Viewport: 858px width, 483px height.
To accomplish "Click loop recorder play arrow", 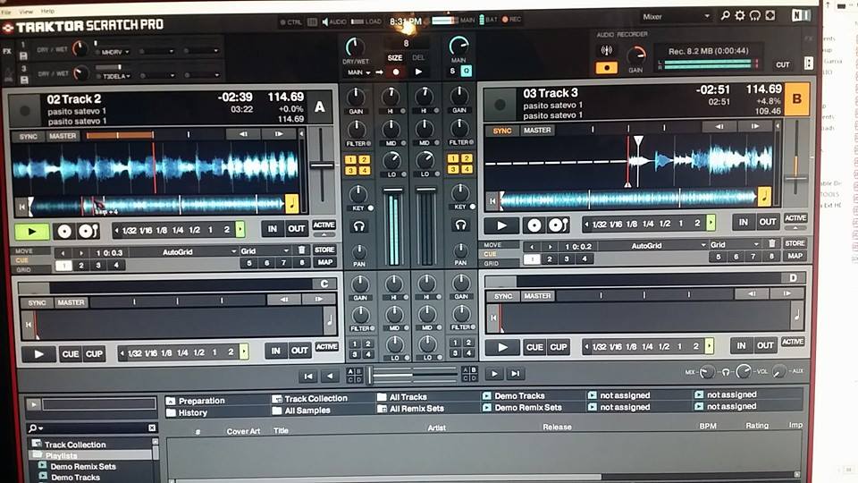I will (418, 72).
